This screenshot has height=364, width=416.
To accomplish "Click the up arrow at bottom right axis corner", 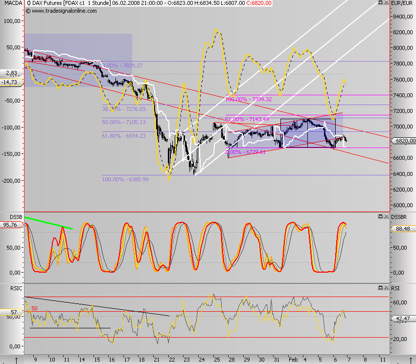I will [411, 361].
